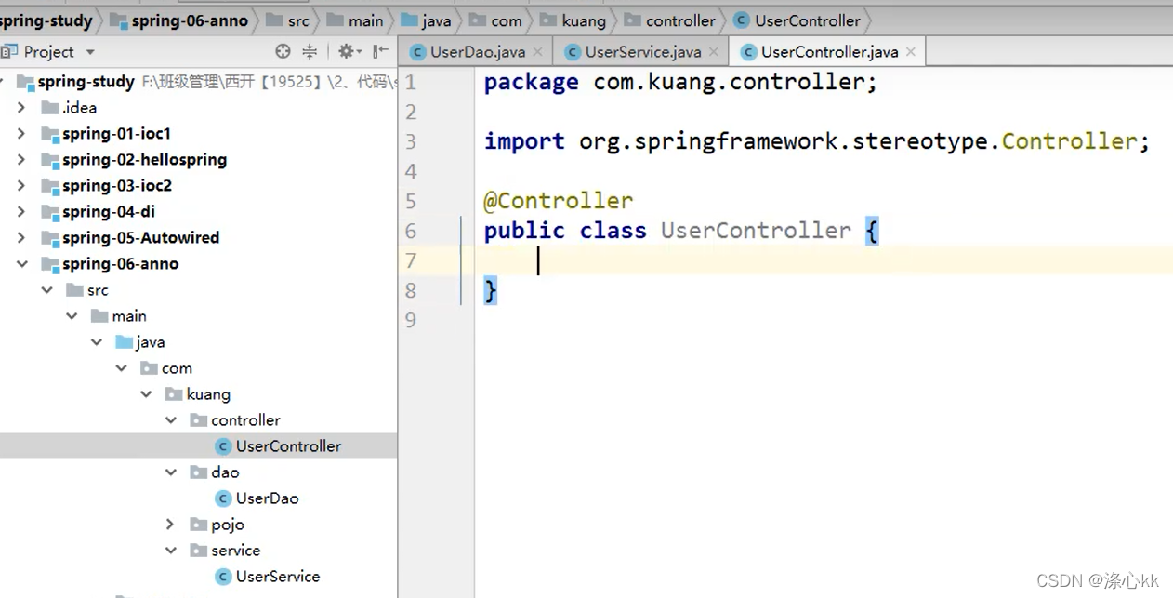Image resolution: width=1173 pixels, height=598 pixels.
Task: Click the import statement on line 3
Action: [x=817, y=141]
